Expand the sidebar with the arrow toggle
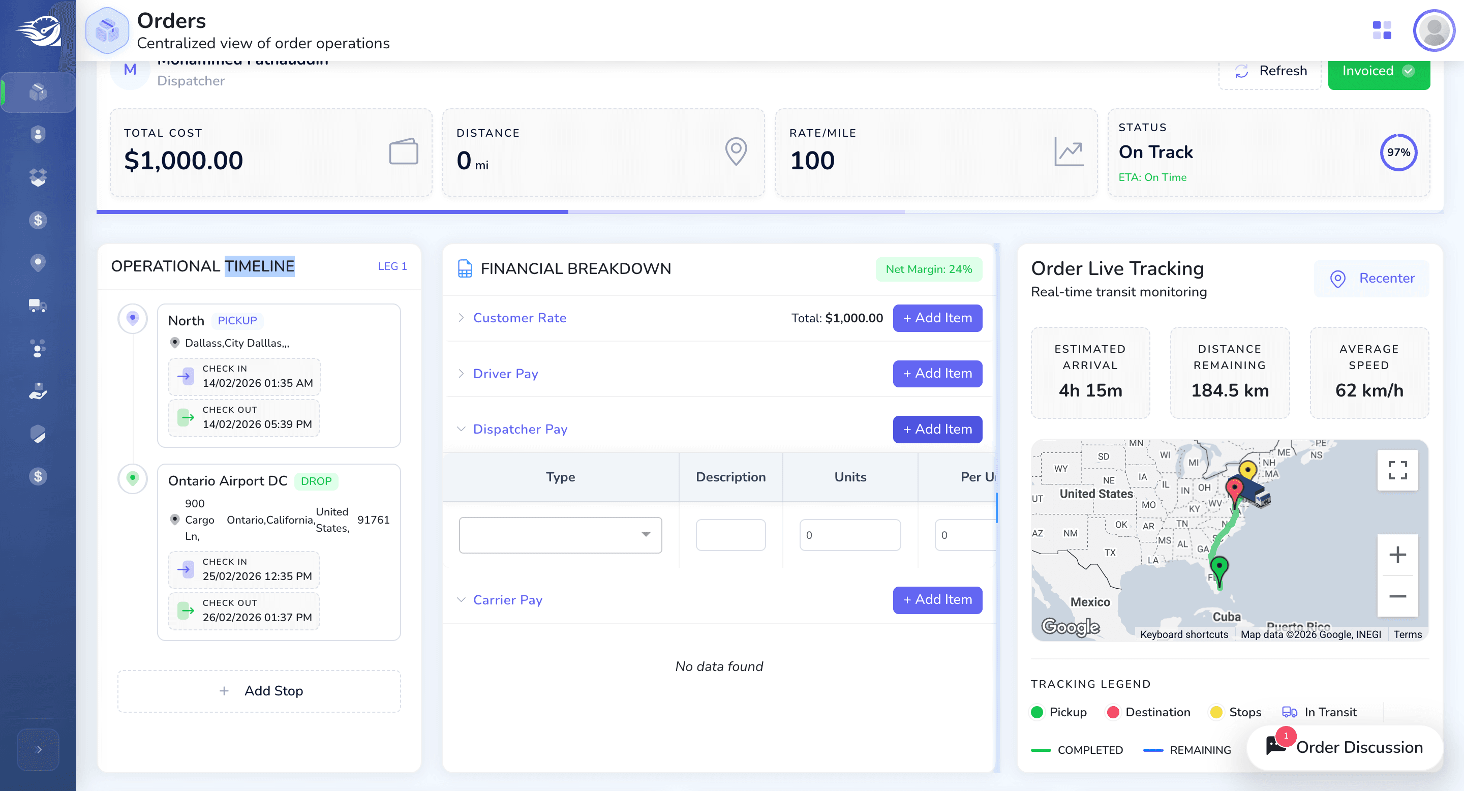 [38, 749]
